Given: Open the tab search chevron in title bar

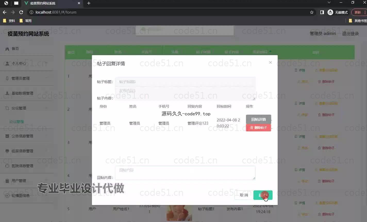Looking at the screenshot, I should (329, 3).
